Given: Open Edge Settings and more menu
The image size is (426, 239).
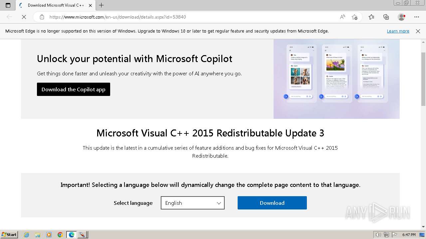Looking at the screenshot, I should [417, 17].
